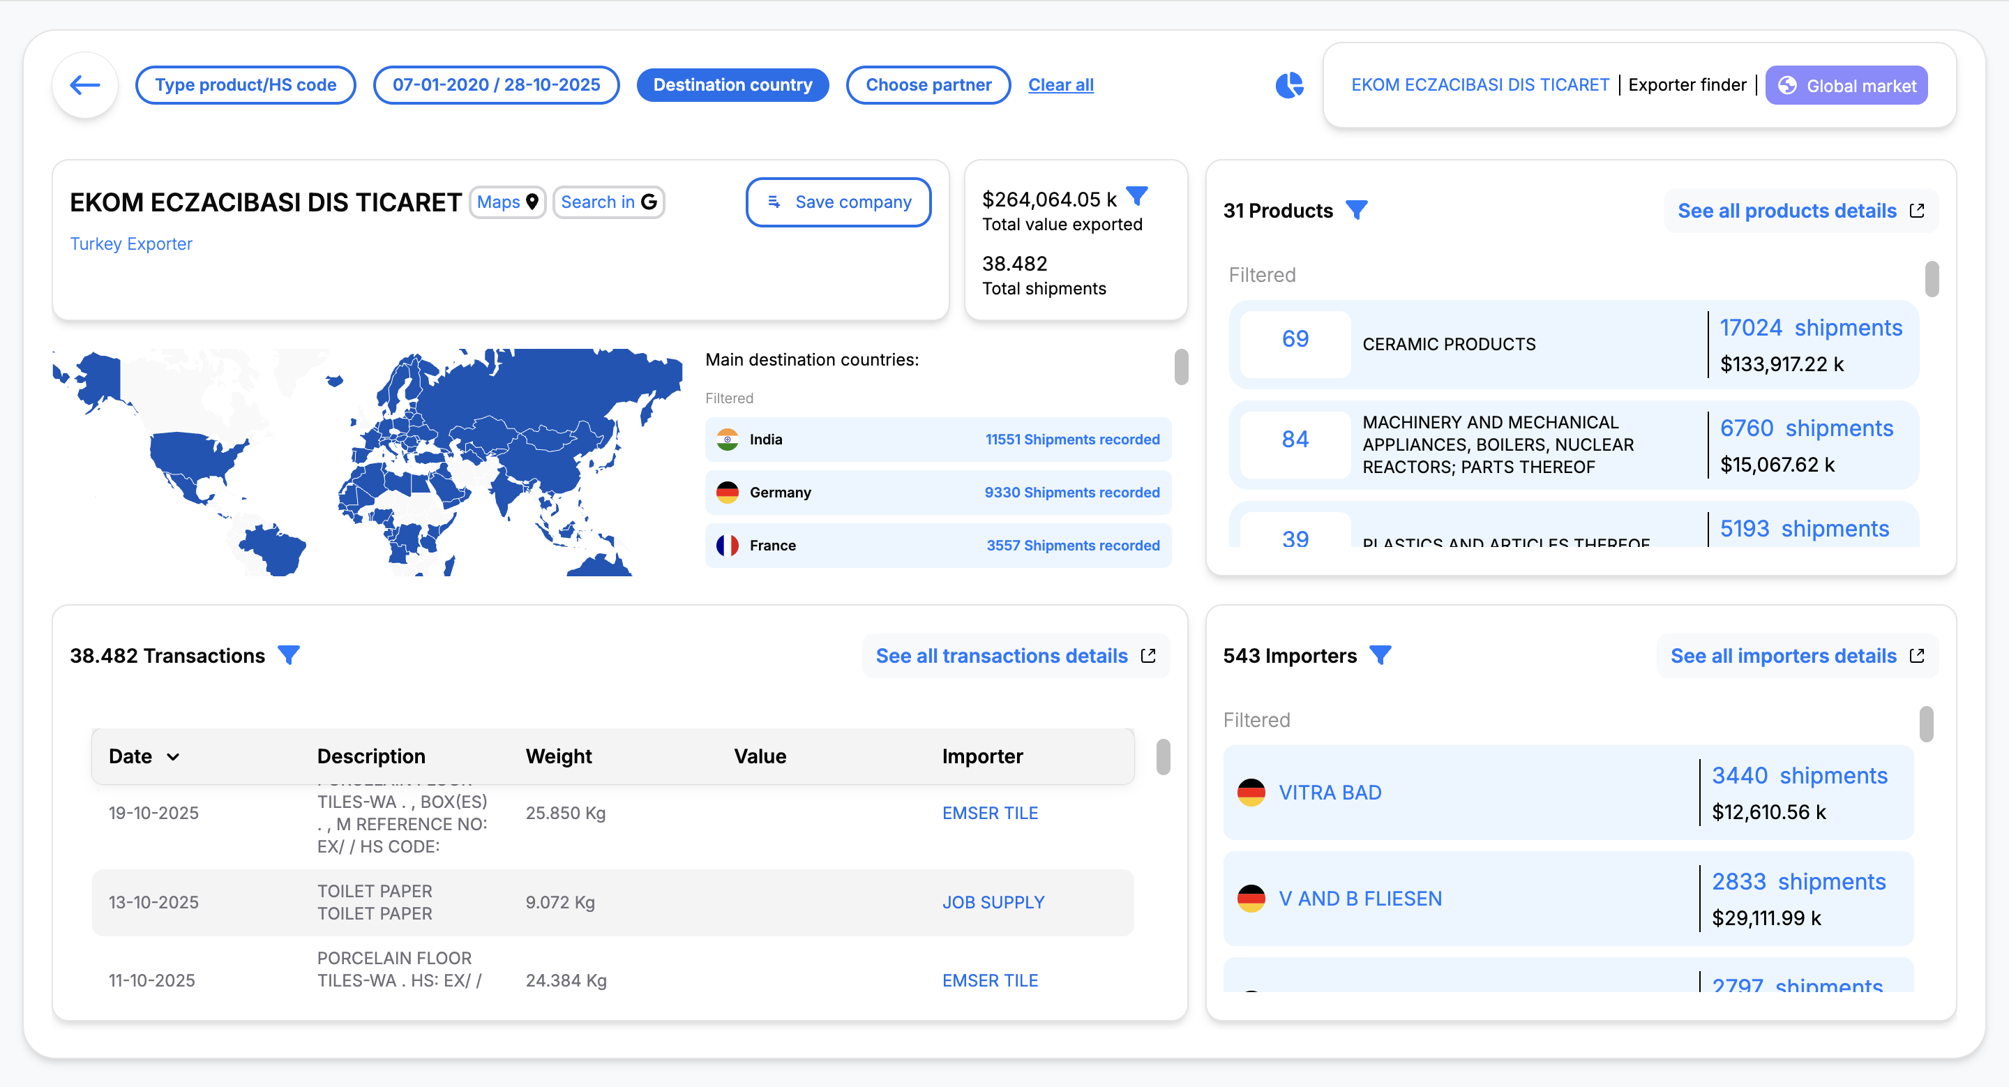Image resolution: width=2009 pixels, height=1087 pixels.
Task: Click the back arrow button
Action: (84, 85)
